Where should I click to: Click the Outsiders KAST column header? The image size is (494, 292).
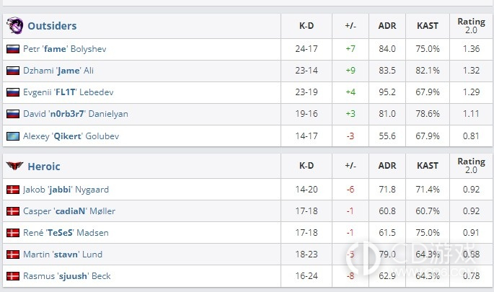click(428, 26)
